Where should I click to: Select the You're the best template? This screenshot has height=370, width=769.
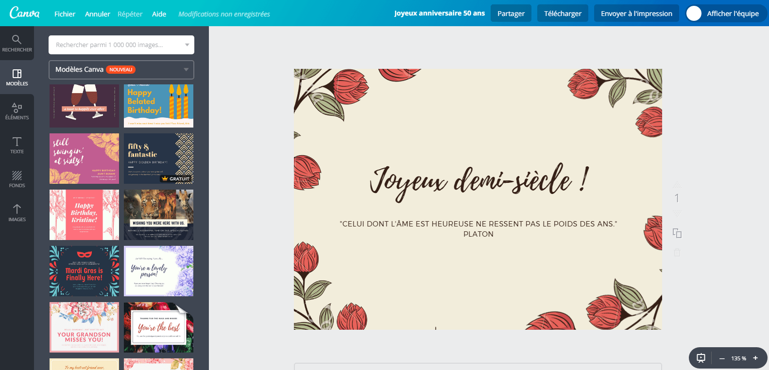[x=158, y=327]
